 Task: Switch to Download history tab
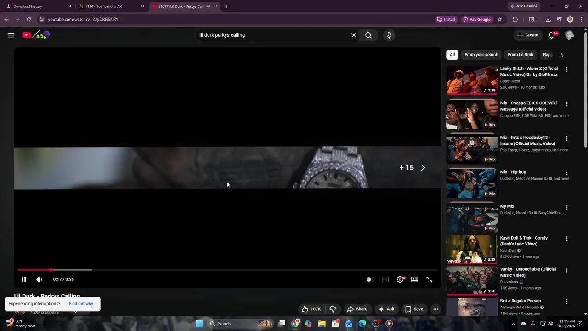pos(38,6)
